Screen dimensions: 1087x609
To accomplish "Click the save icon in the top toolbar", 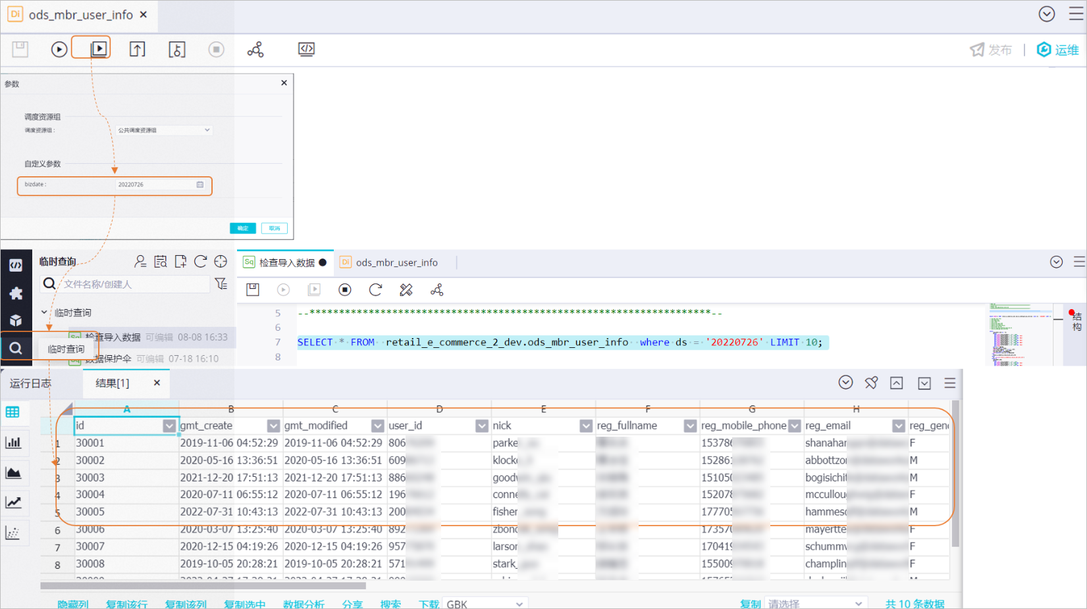I will (x=20, y=49).
